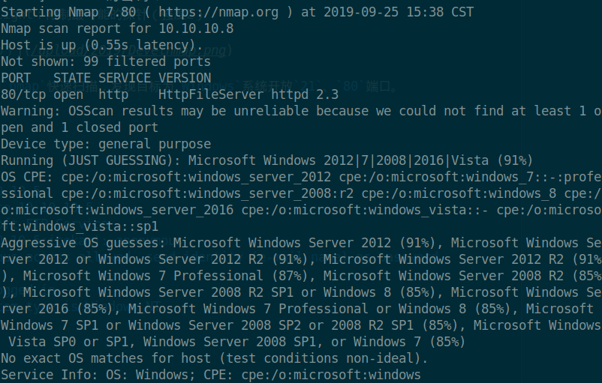The image size is (602, 383).
Task: Click the STATE column header
Action: (72, 78)
